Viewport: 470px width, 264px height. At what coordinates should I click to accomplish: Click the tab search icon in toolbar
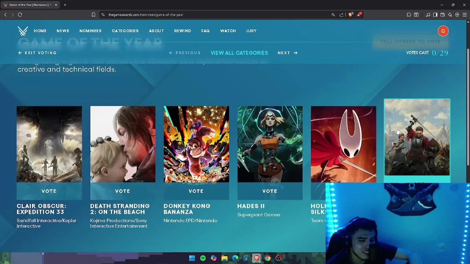click(x=416, y=15)
